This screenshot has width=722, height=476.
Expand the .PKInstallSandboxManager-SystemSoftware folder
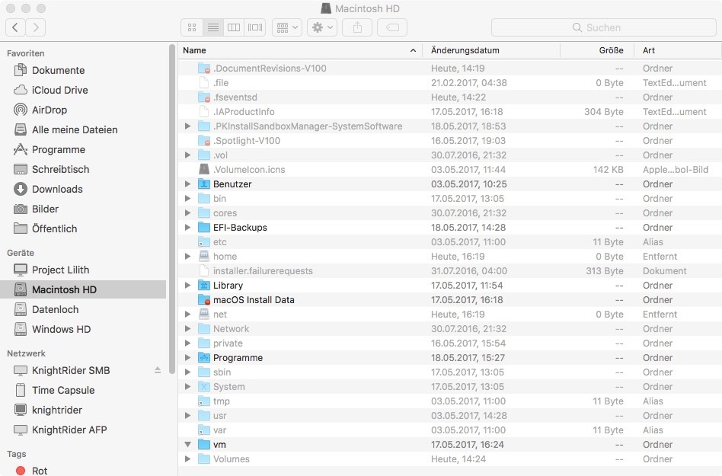tap(187, 126)
